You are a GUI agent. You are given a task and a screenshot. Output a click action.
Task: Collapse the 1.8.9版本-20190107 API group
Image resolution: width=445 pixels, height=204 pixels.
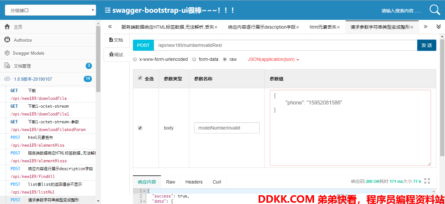click(x=48, y=79)
